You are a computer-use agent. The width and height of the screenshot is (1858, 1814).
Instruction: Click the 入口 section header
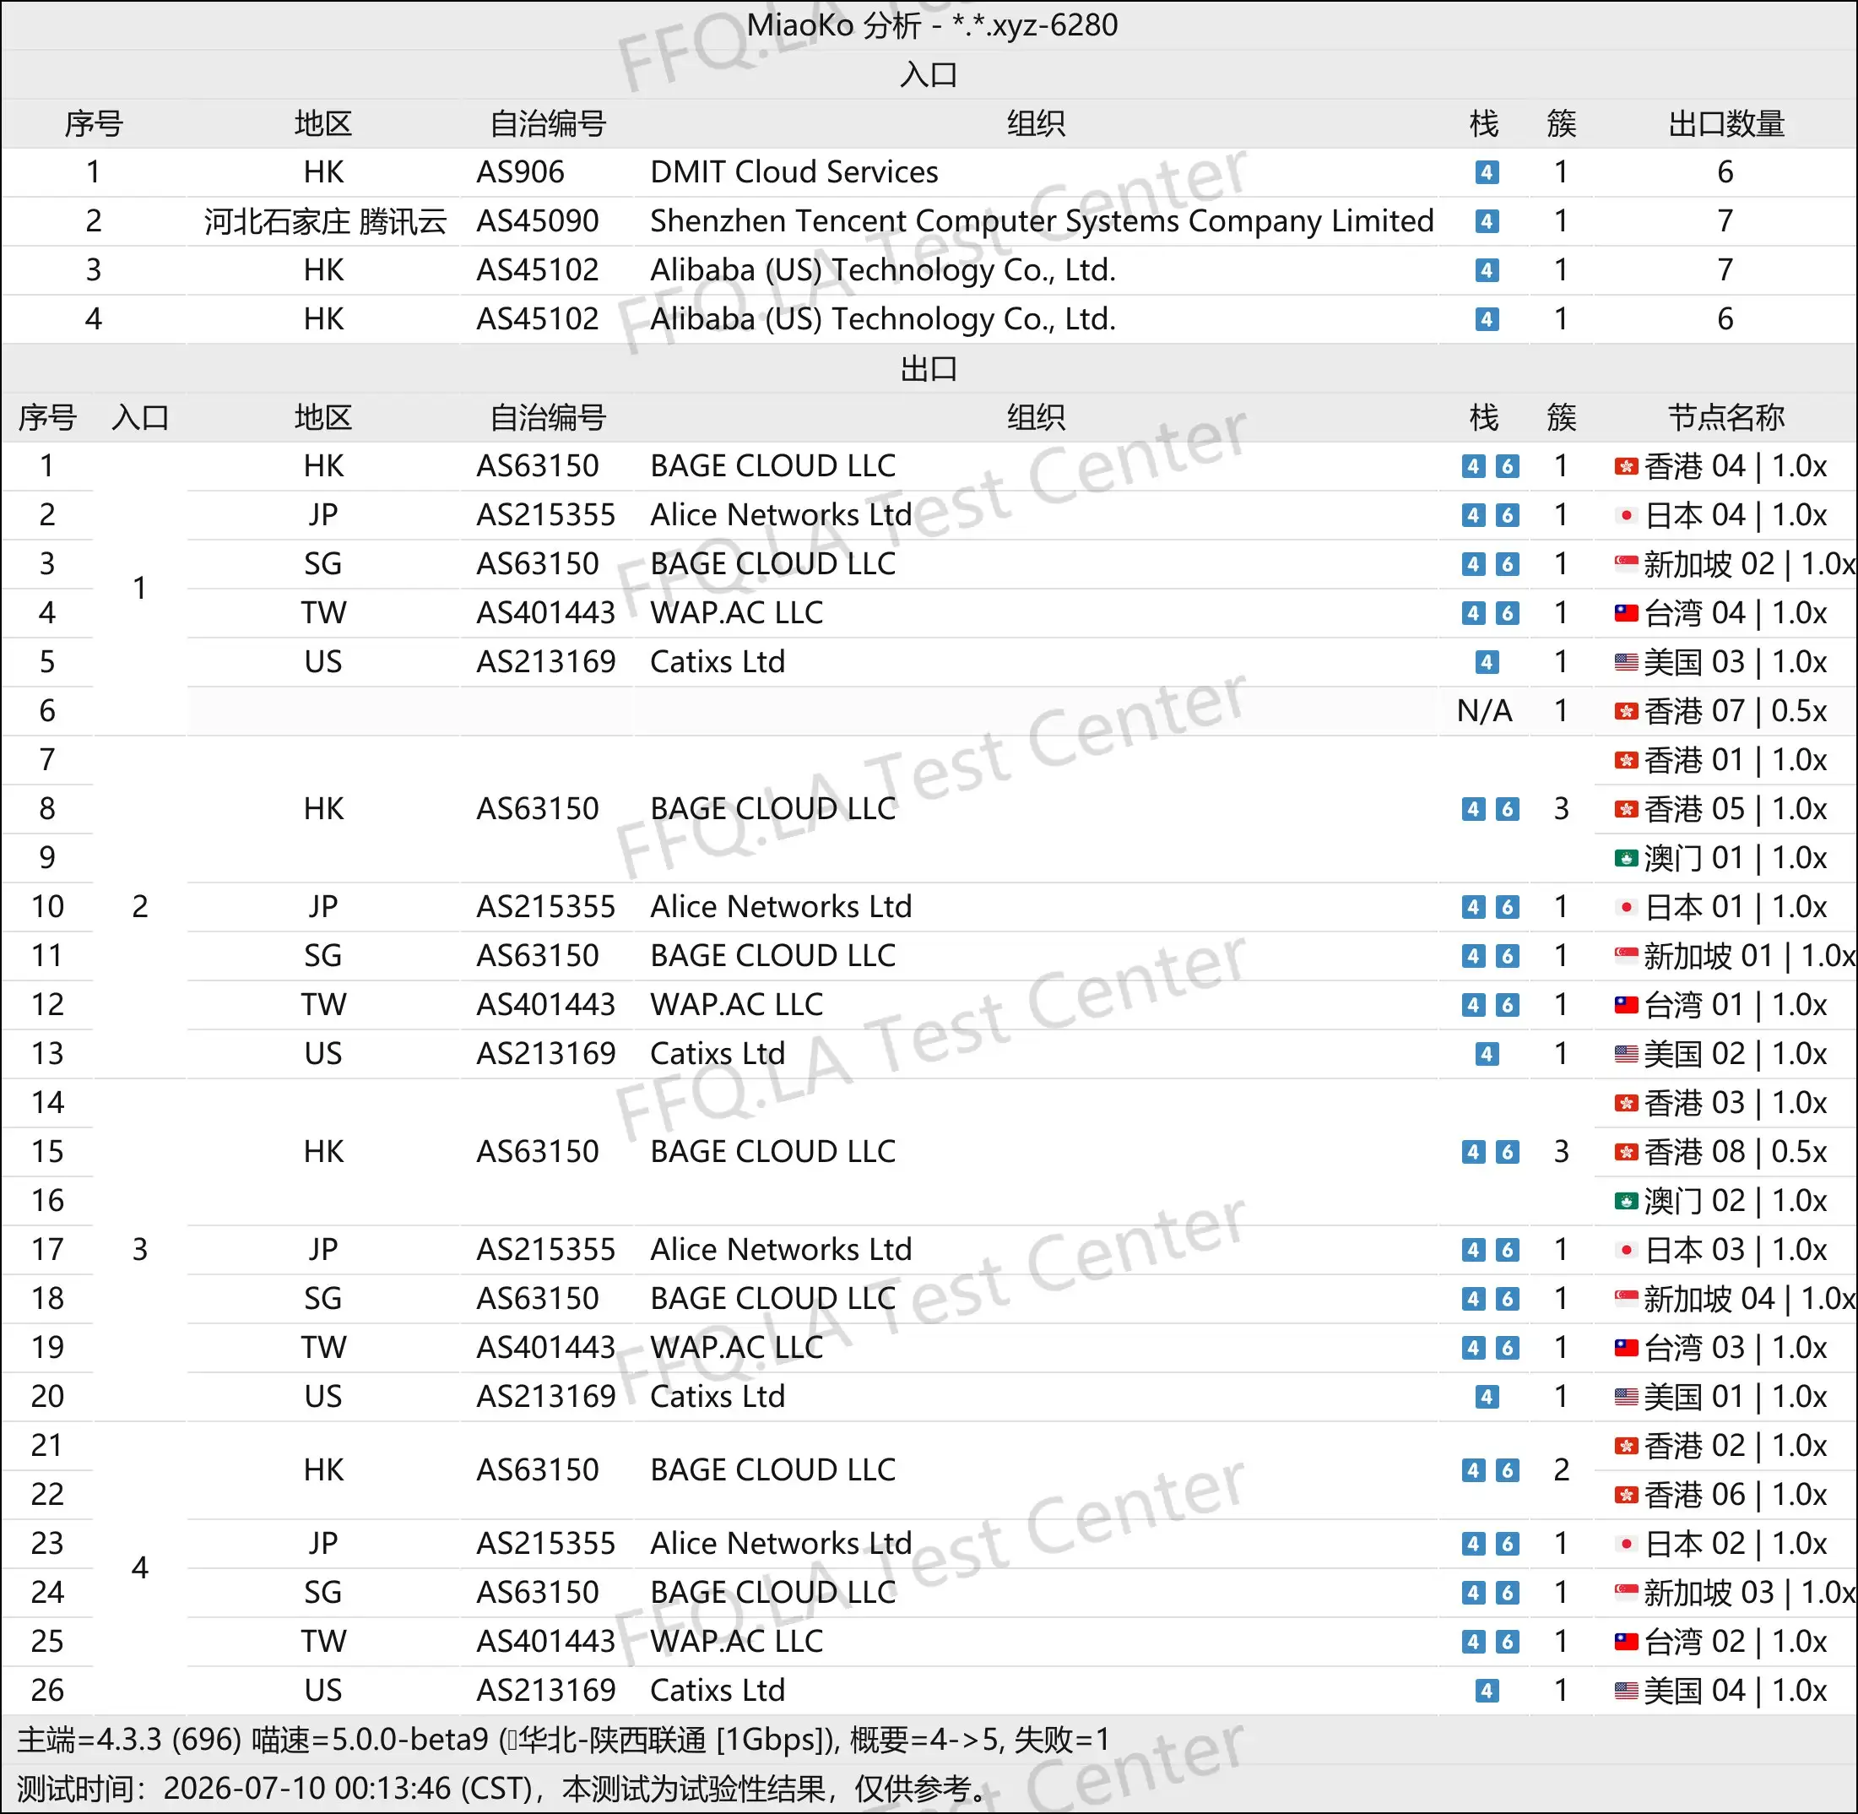pyautogui.click(x=929, y=74)
